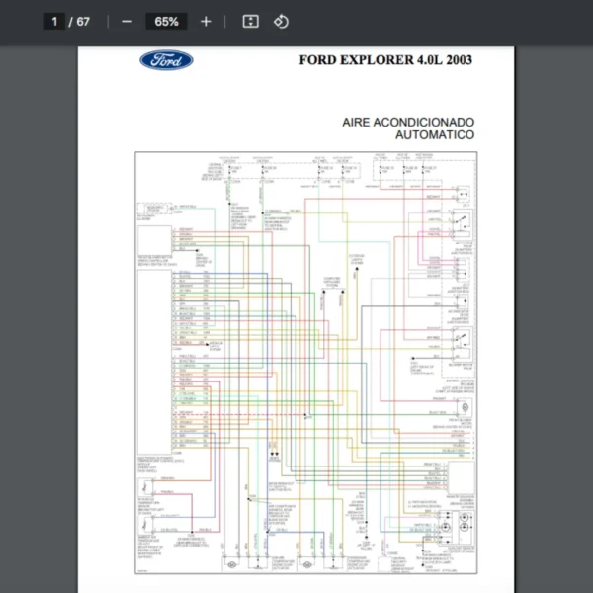This screenshot has width=593, height=593.
Task: Click the center of the wiring diagram
Action: 306,366
